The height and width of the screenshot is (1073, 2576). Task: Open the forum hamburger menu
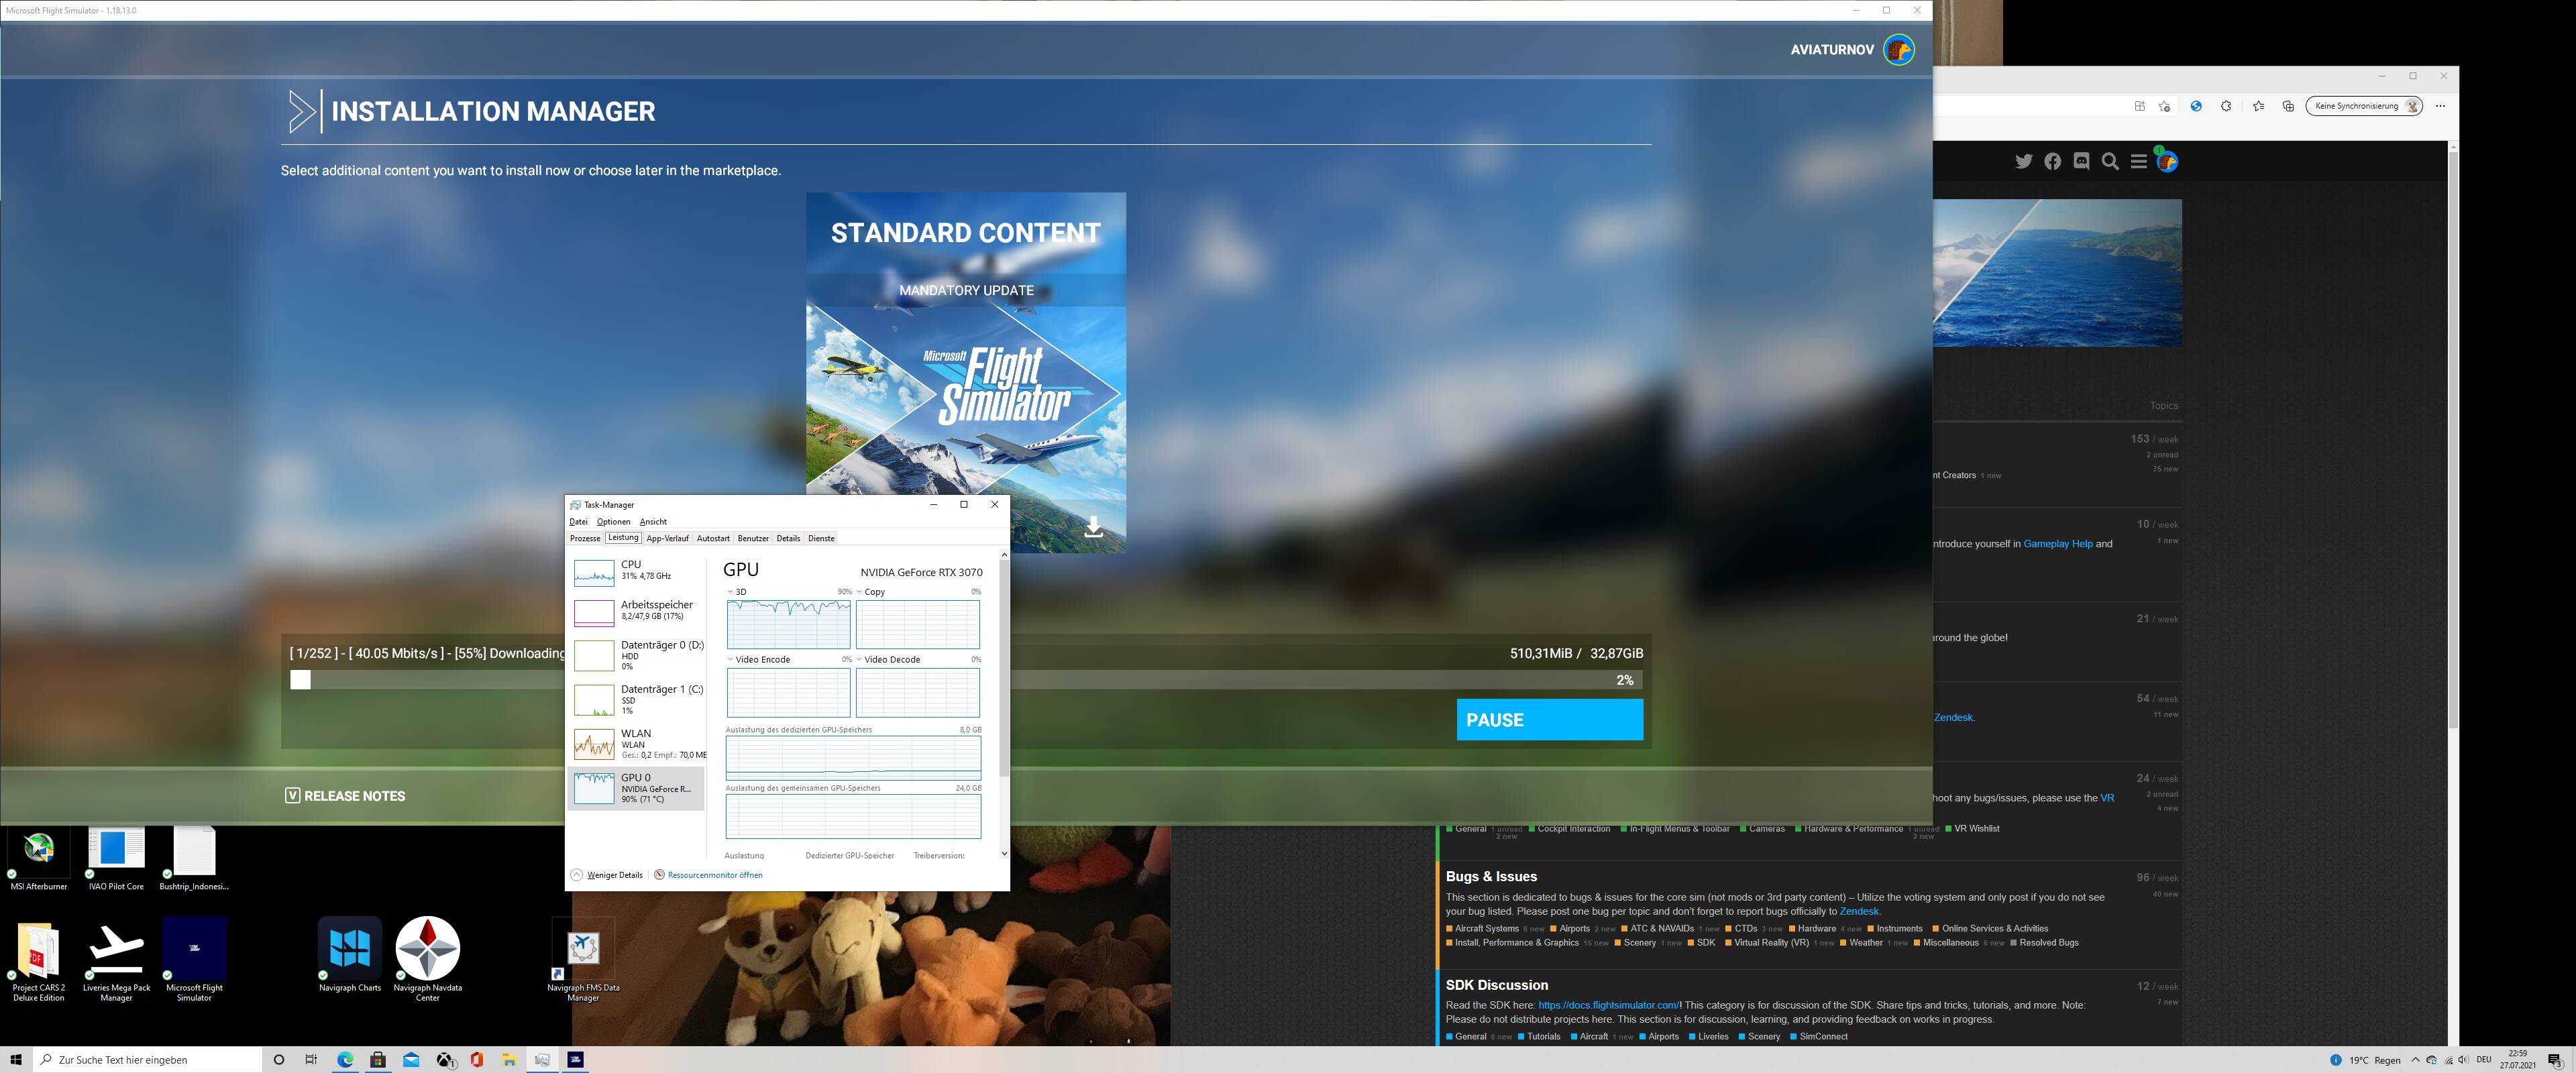[x=2138, y=161]
